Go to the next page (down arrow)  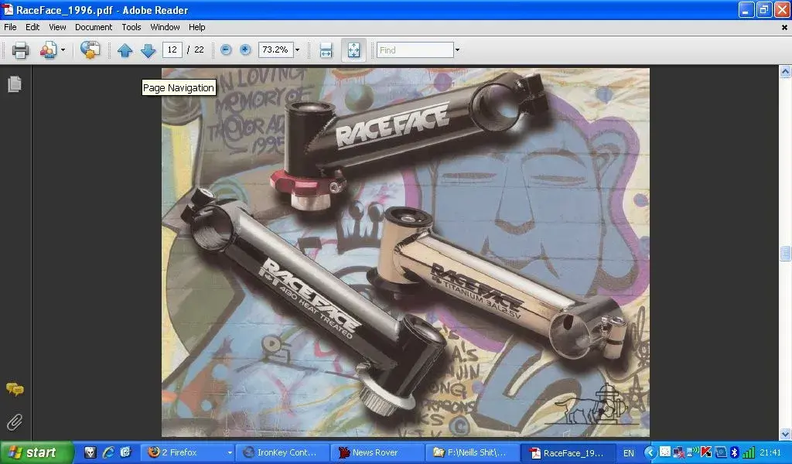(x=148, y=50)
